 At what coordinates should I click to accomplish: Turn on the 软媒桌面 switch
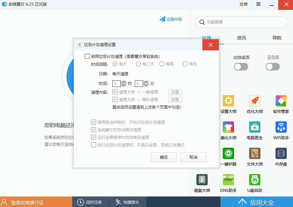(241, 66)
